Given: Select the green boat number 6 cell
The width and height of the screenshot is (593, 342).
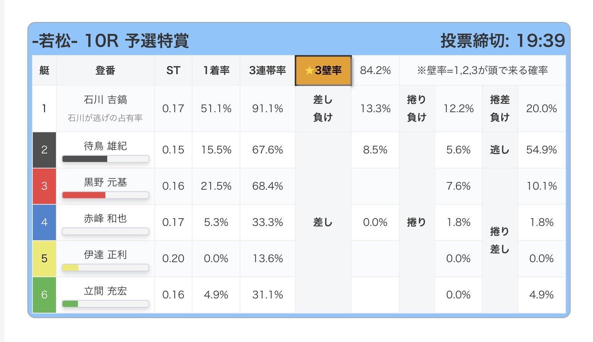Looking at the screenshot, I should (x=44, y=295).
